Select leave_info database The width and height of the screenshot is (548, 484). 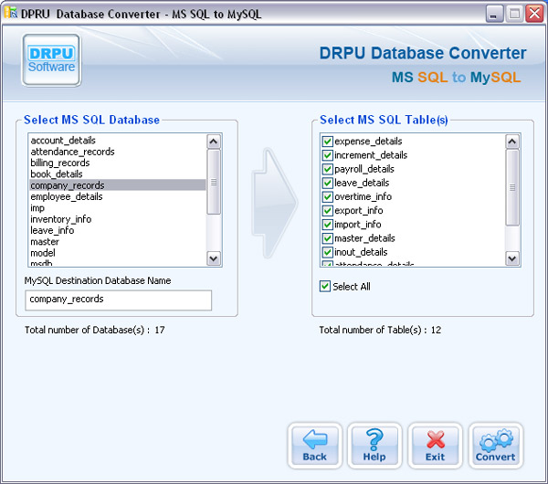(x=118, y=230)
